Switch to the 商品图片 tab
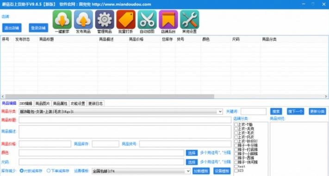 pos(43,103)
